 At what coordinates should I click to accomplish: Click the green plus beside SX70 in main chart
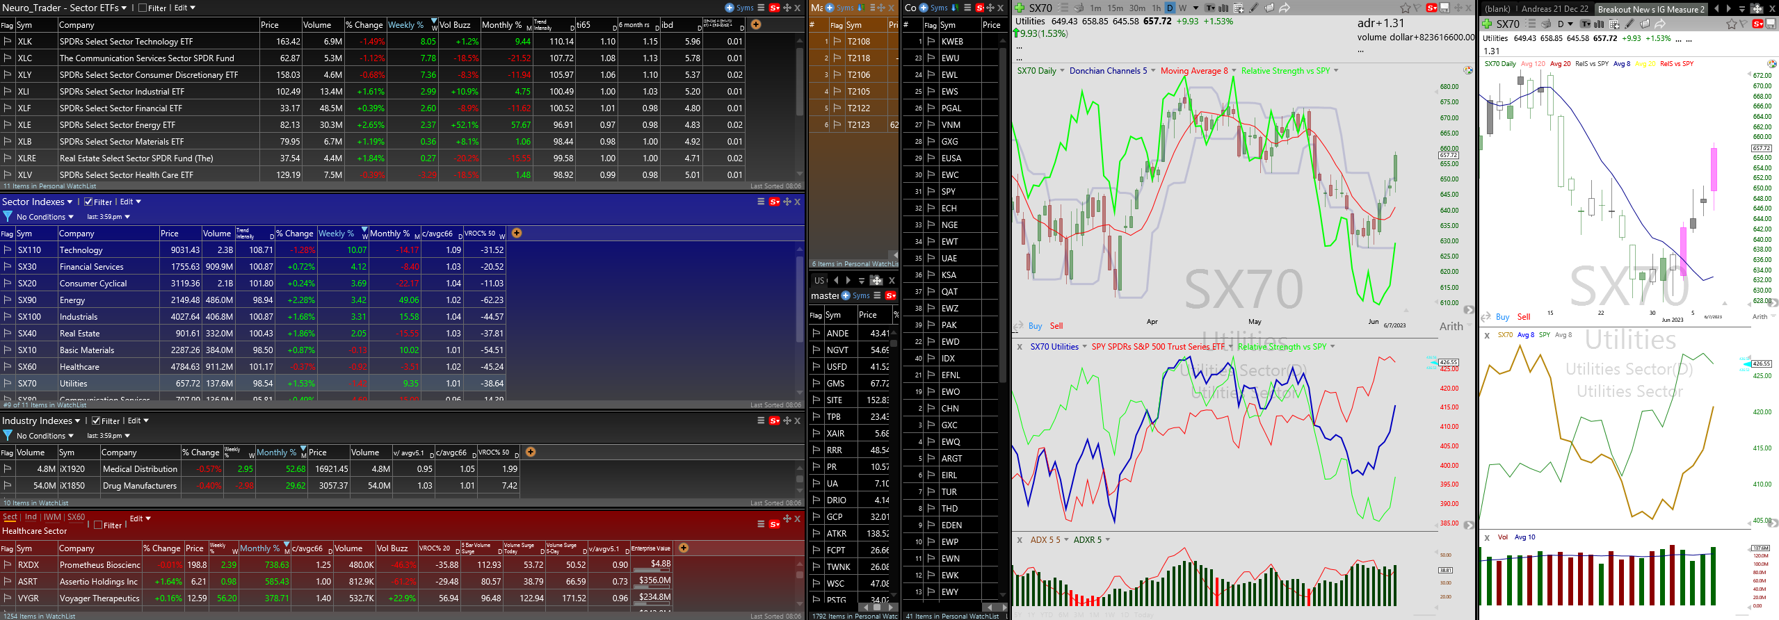tap(1020, 8)
